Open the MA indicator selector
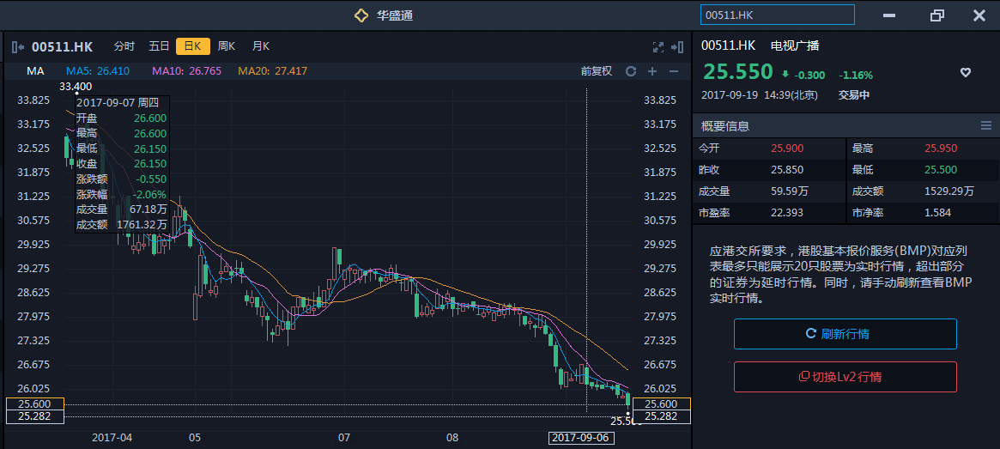1000x449 pixels. tap(35, 71)
